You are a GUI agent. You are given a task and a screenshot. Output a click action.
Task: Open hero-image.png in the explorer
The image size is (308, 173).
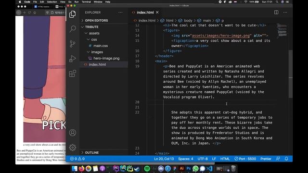tap(104, 58)
